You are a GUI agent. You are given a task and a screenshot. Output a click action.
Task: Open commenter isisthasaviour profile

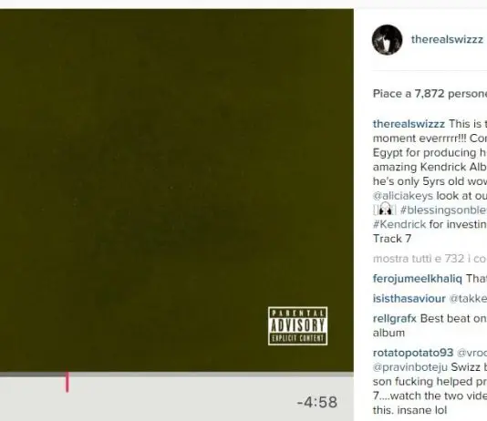click(409, 299)
